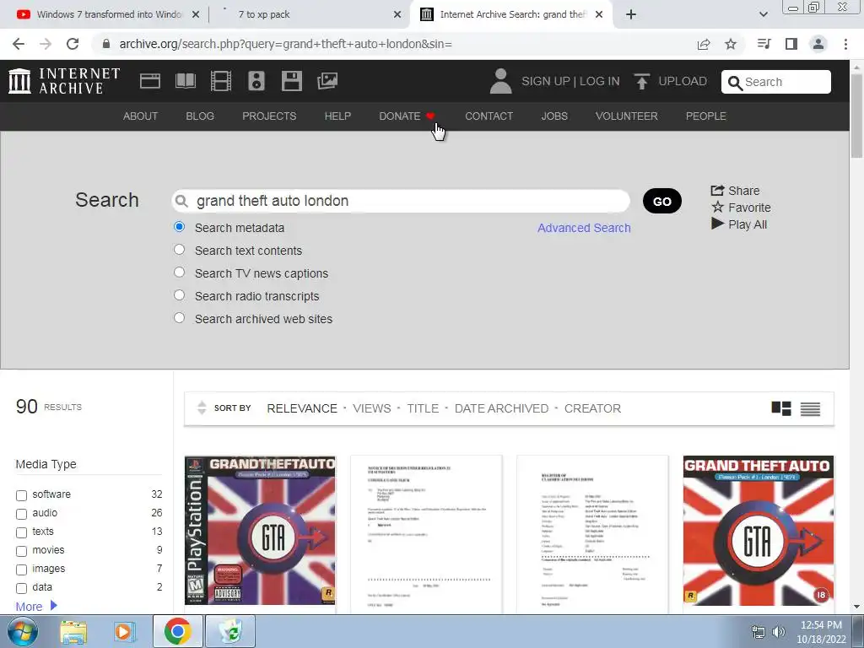This screenshot has width=864, height=648.
Task: Open the CONTACT menu item
Action: click(489, 116)
